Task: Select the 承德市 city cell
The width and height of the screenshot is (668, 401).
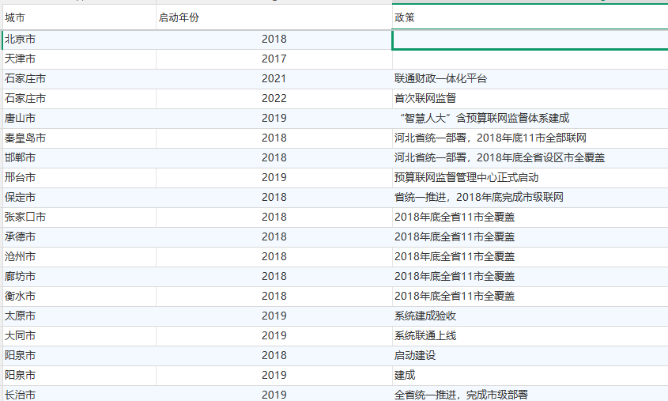Action: click(x=79, y=237)
